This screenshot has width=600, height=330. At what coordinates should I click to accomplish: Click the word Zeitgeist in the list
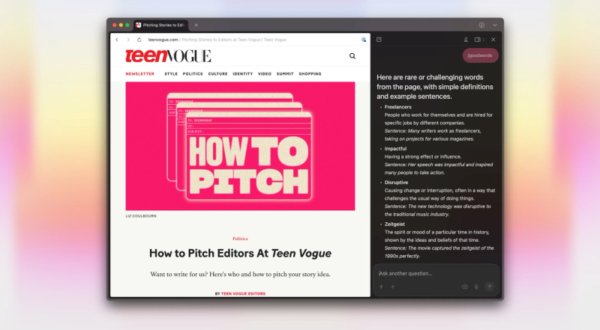tap(394, 224)
